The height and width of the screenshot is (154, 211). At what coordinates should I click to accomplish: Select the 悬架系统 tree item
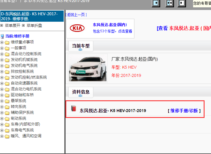coord(18,101)
